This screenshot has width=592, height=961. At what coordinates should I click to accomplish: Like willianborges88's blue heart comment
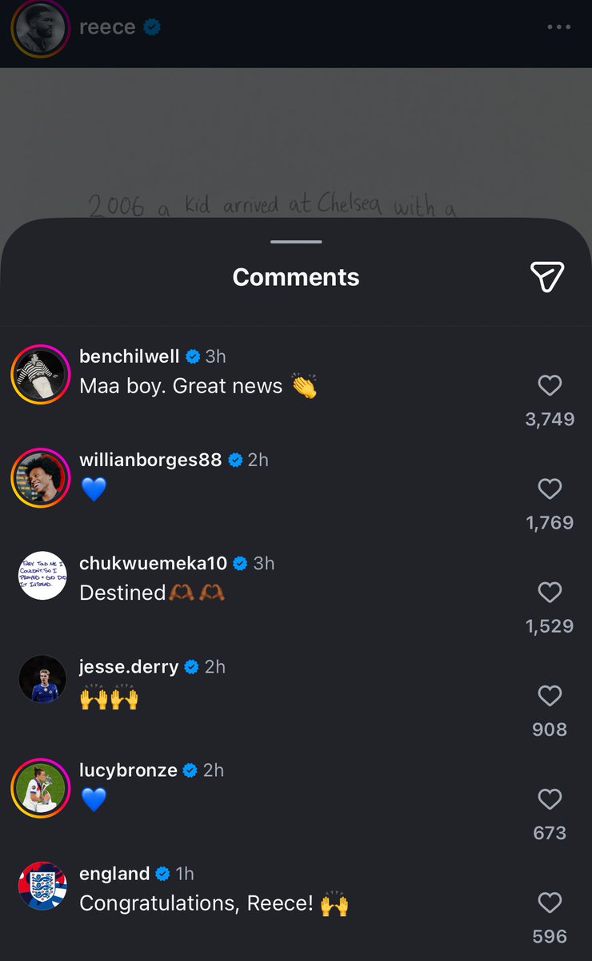(x=550, y=489)
